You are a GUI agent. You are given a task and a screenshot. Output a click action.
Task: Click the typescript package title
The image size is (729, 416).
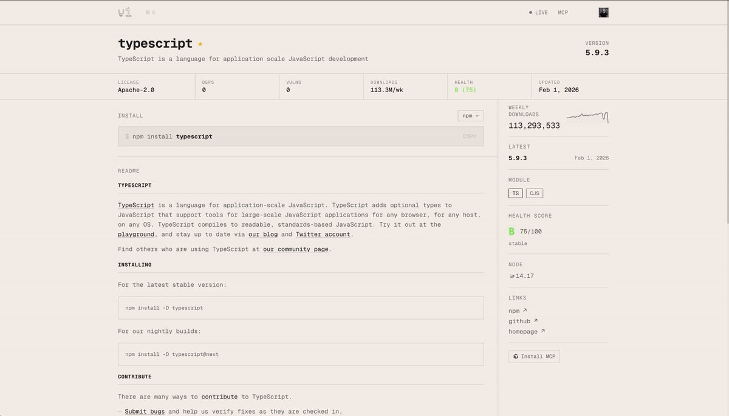(x=155, y=44)
